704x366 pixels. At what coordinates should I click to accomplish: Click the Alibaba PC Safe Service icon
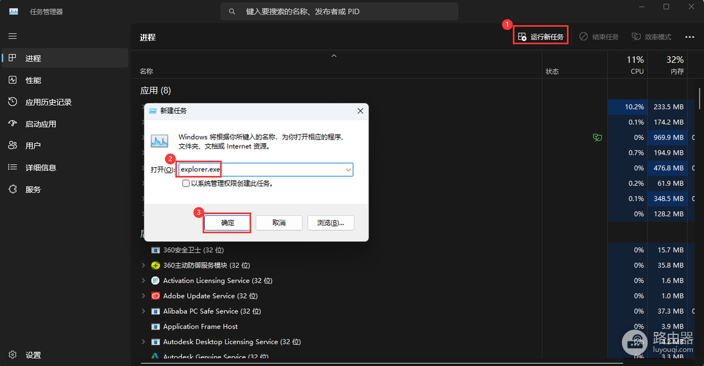155,311
